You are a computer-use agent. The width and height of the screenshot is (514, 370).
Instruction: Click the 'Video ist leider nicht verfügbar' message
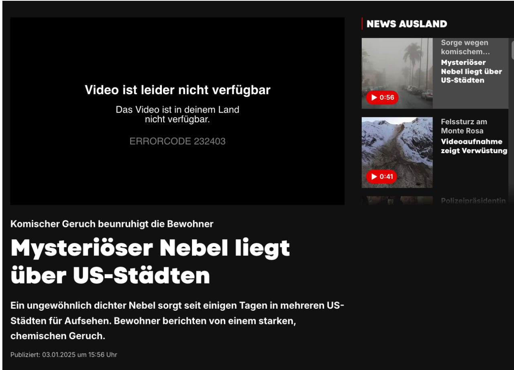177,90
